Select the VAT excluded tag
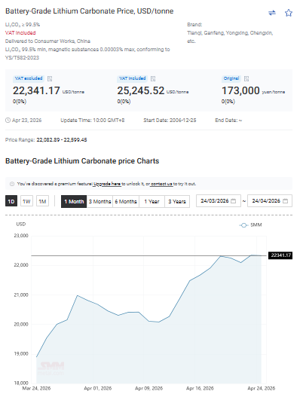The width and height of the screenshot is (303, 397). coord(29,78)
